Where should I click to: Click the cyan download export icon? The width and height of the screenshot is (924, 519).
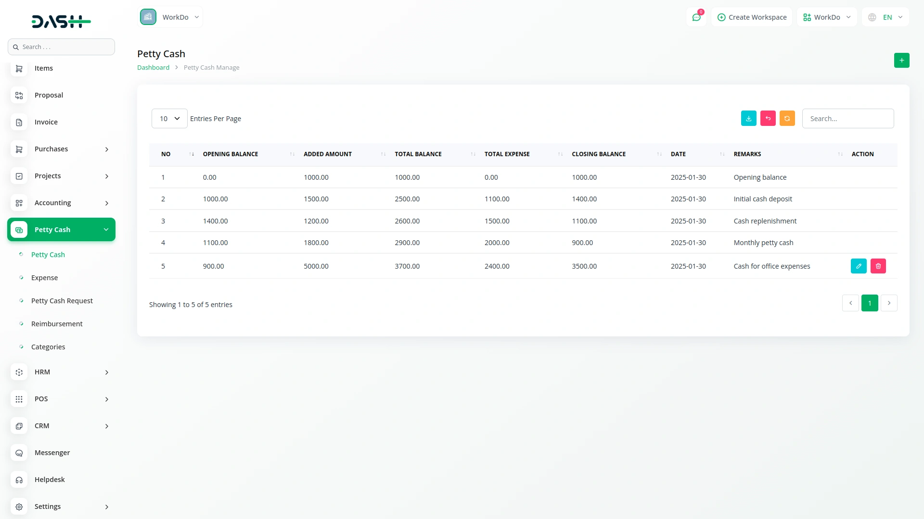748,119
